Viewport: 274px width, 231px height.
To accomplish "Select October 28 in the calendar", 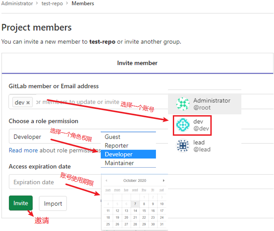I will tap(135, 224).
